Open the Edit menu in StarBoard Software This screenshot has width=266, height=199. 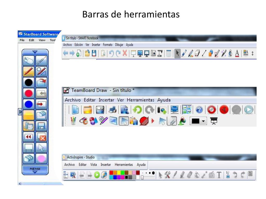pos(31,40)
